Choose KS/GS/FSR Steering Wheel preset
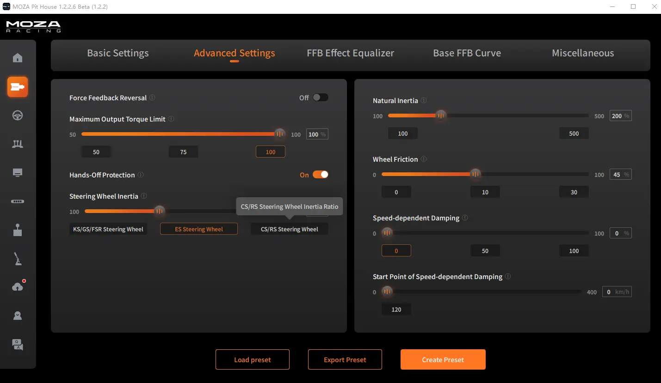 108,229
